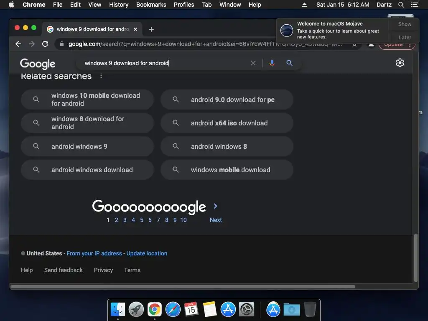Click the Chrome address bar URL

point(205,44)
